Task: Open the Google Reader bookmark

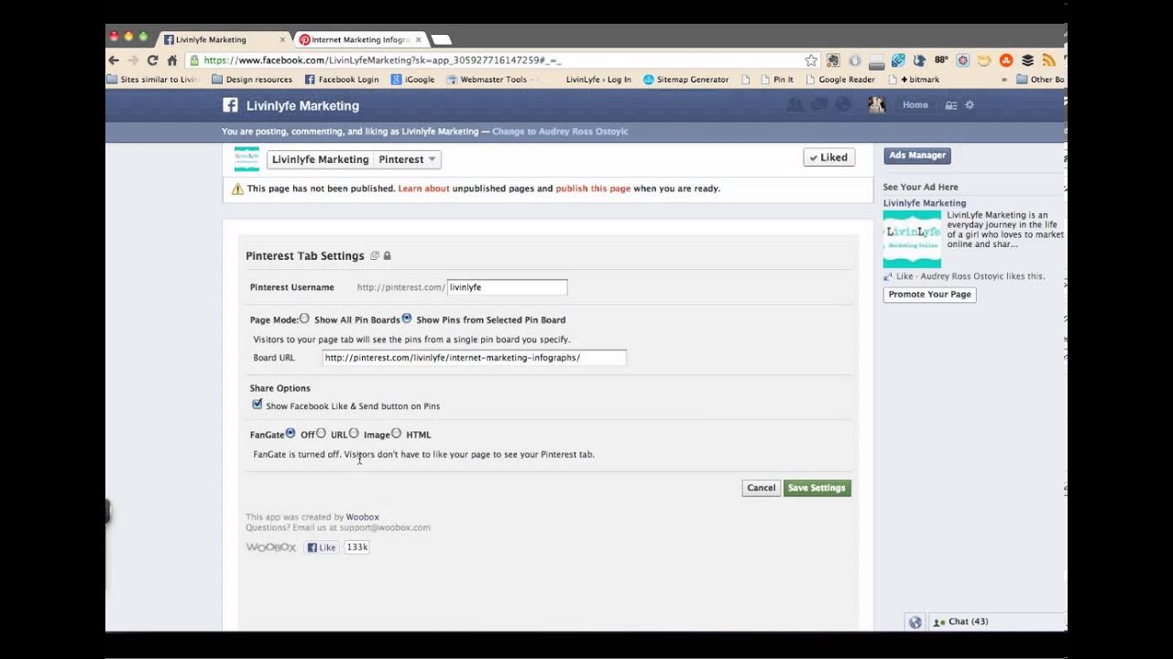Action: (839, 80)
